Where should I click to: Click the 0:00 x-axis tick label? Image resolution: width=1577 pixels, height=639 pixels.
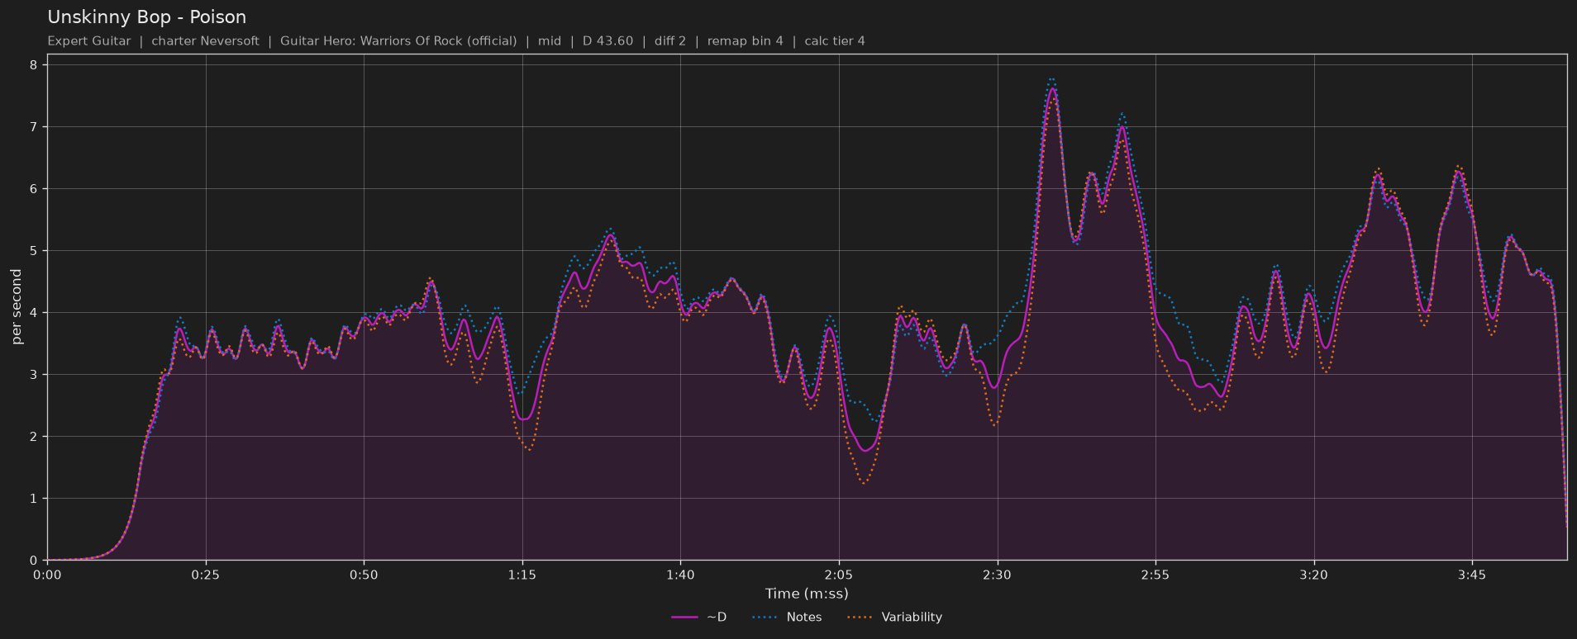(47, 575)
